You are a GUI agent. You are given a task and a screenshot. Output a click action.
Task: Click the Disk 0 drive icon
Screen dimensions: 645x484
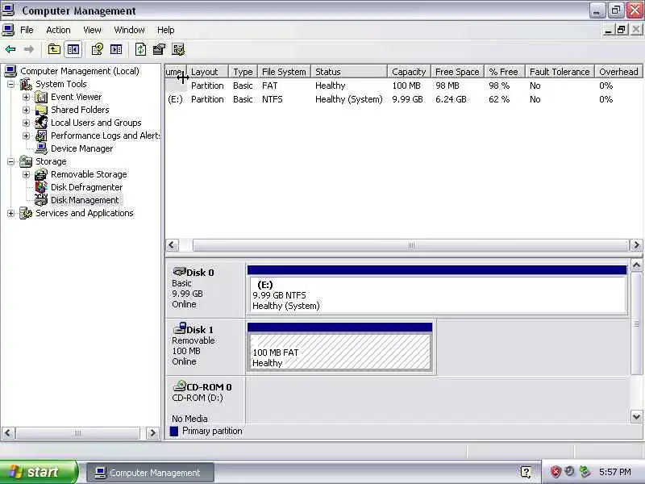180,271
